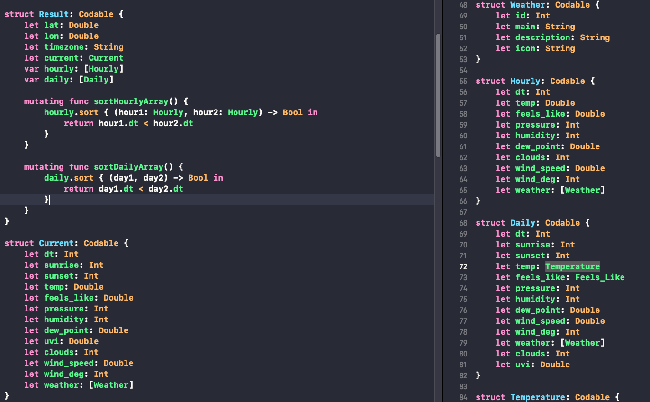650x402 pixels.
Task: Click '[Weather]' type on line 65
Action: [x=583, y=190]
